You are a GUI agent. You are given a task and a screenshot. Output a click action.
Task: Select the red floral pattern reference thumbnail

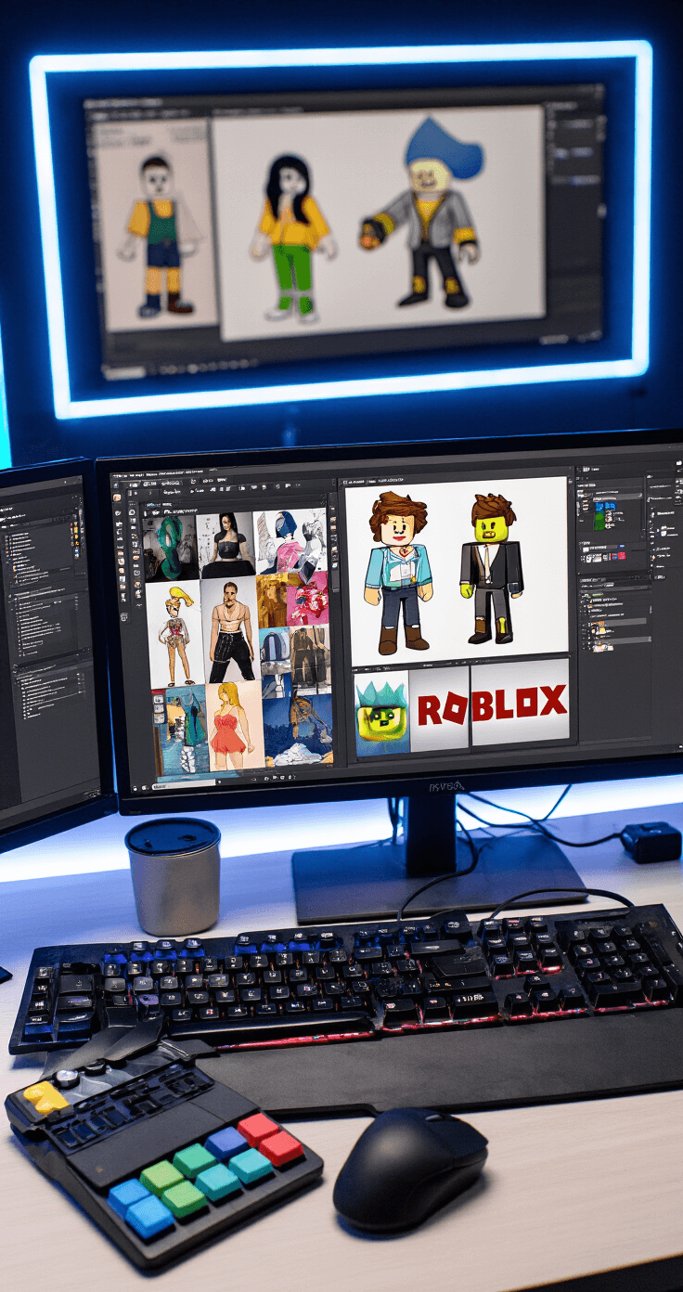click(310, 598)
